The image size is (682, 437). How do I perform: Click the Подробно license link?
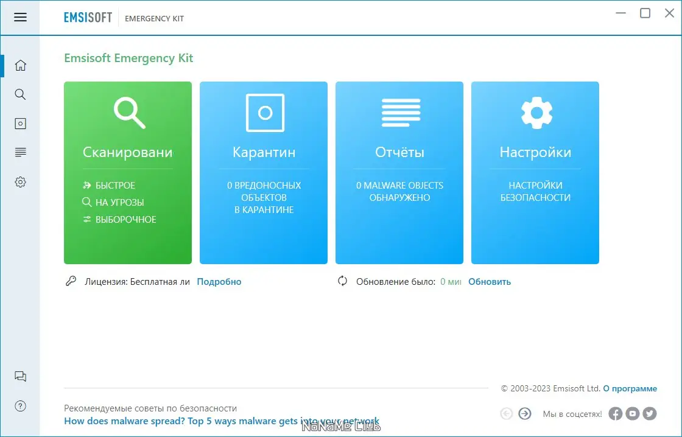(x=219, y=281)
